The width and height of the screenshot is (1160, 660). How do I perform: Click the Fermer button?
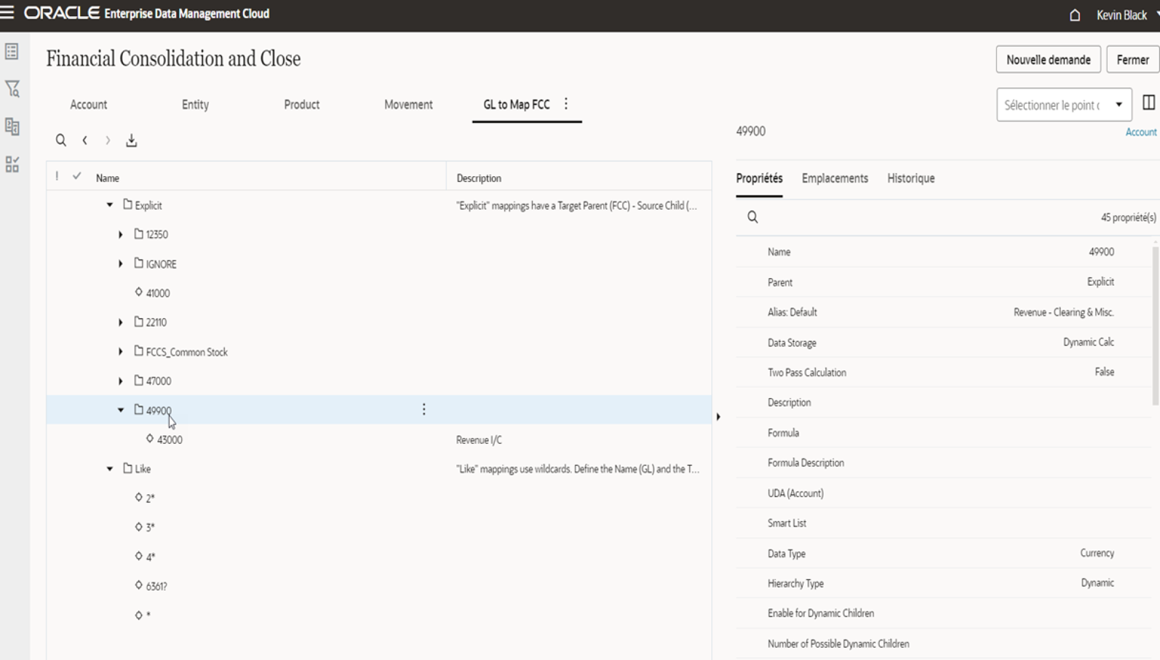point(1133,60)
